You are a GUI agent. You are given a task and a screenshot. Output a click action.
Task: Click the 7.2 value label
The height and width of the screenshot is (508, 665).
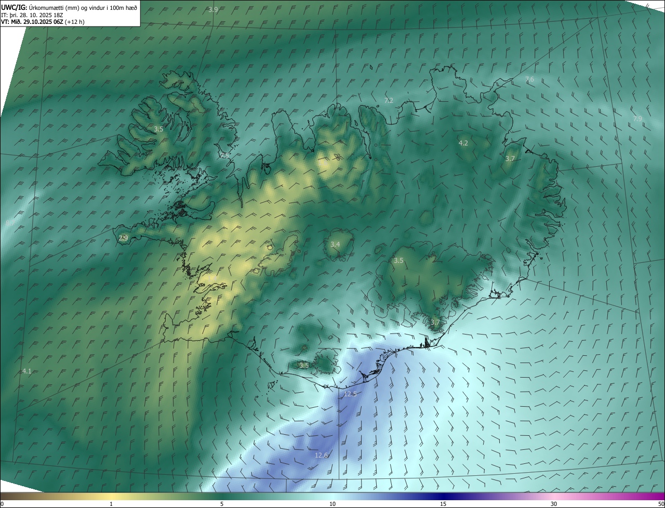(x=389, y=100)
